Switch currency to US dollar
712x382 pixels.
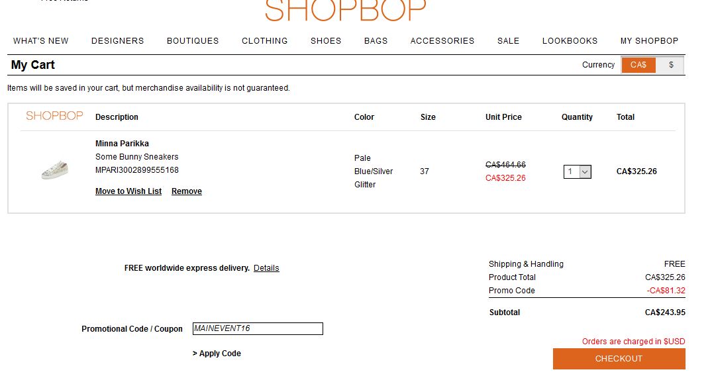[x=670, y=65]
